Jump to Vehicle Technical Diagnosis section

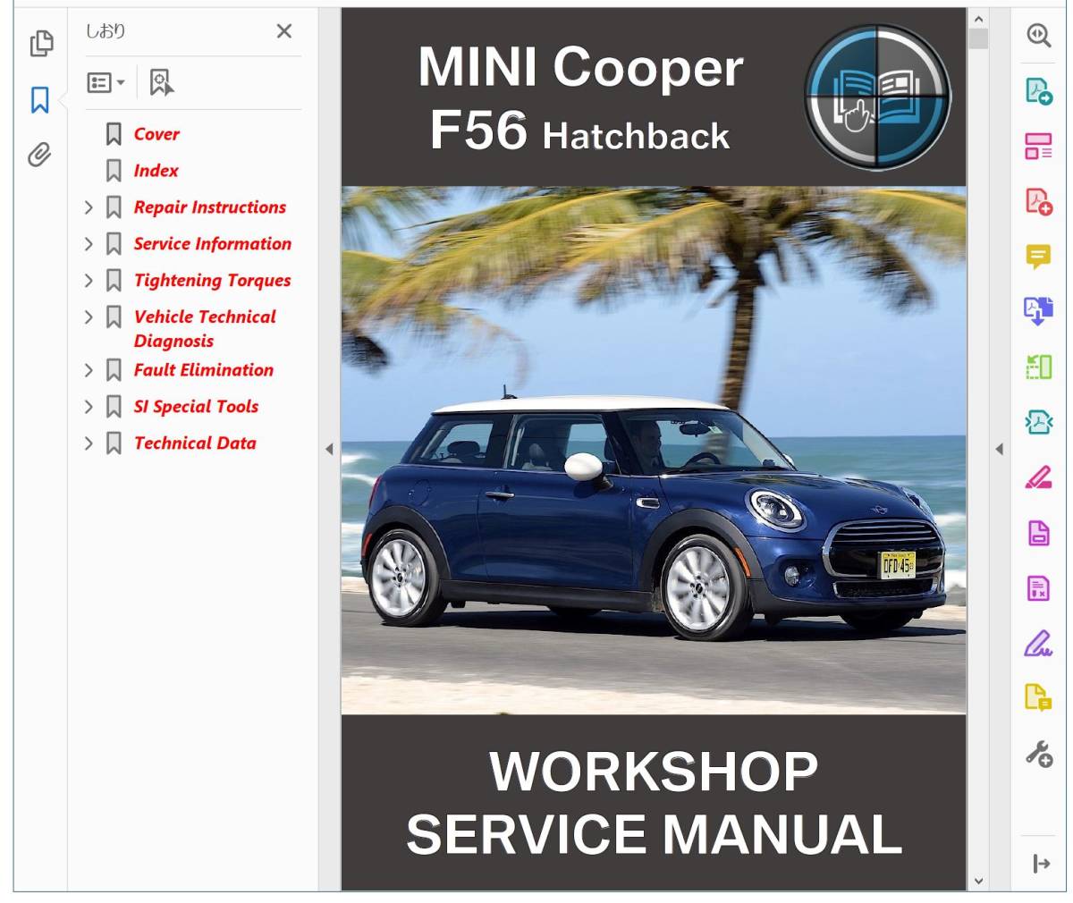point(205,329)
